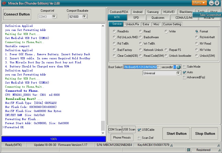Click the S/N: MBCM120825NB26E4 status entry
The width and height of the screenshot is (222, 153).
click(x=114, y=145)
